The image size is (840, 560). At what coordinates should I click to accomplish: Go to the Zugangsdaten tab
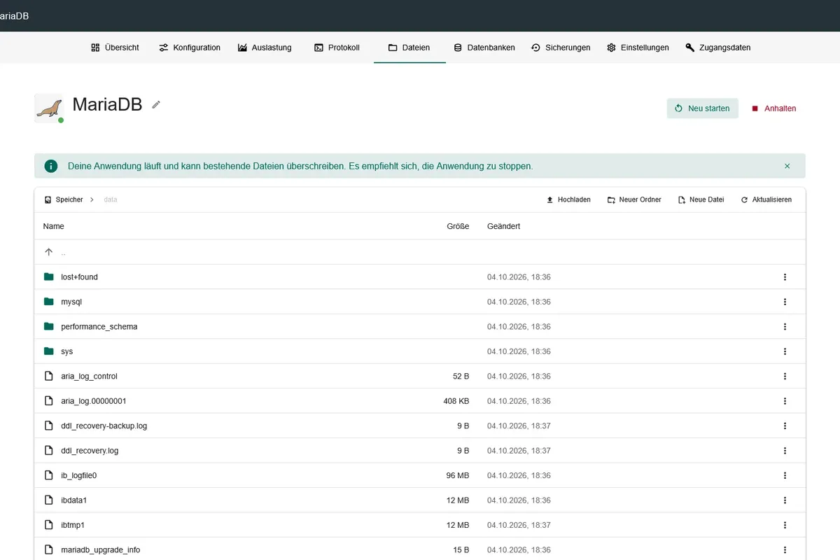click(718, 48)
